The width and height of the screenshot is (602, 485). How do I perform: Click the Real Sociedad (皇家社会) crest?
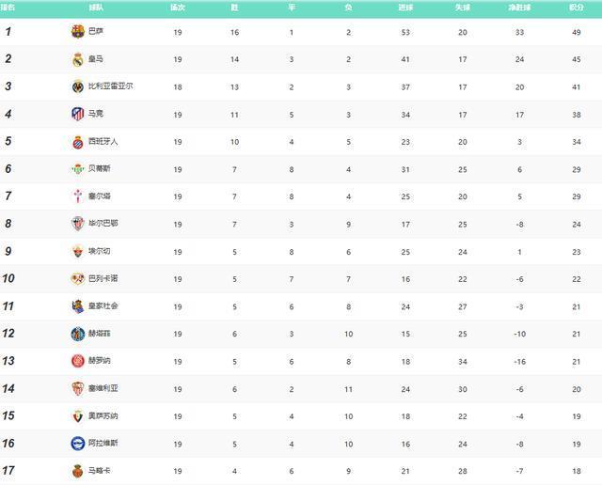pyautogui.click(x=78, y=306)
